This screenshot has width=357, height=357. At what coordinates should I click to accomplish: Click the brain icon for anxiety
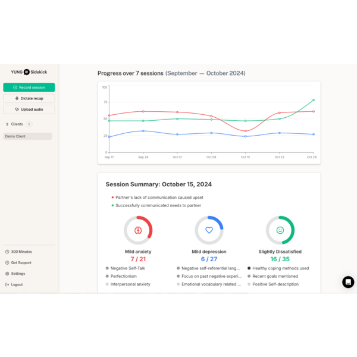(138, 230)
